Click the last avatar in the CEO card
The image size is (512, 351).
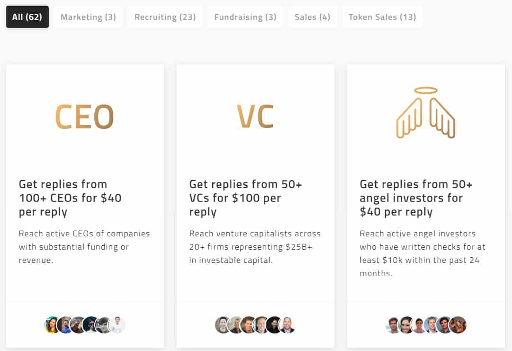pyautogui.click(x=117, y=325)
